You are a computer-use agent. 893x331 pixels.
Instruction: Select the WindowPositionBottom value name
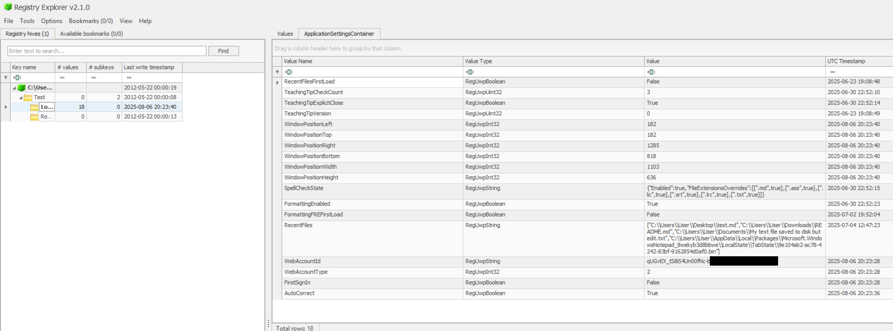pos(312,156)
